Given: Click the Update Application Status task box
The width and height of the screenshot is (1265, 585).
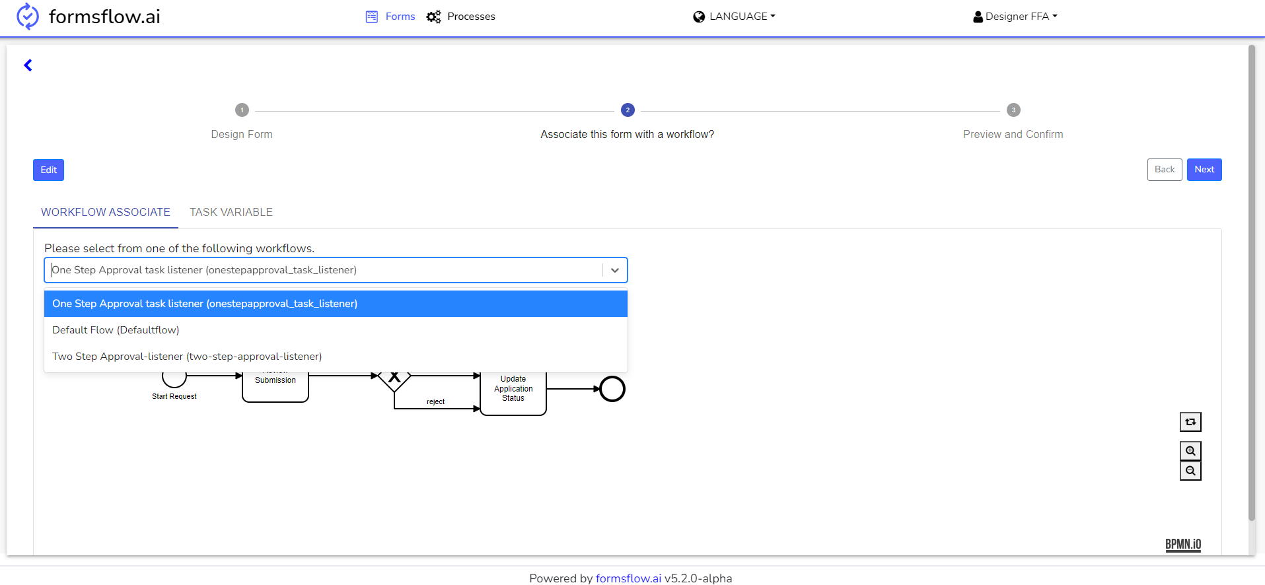Looking at the screenshot, I should pos(513,394).
